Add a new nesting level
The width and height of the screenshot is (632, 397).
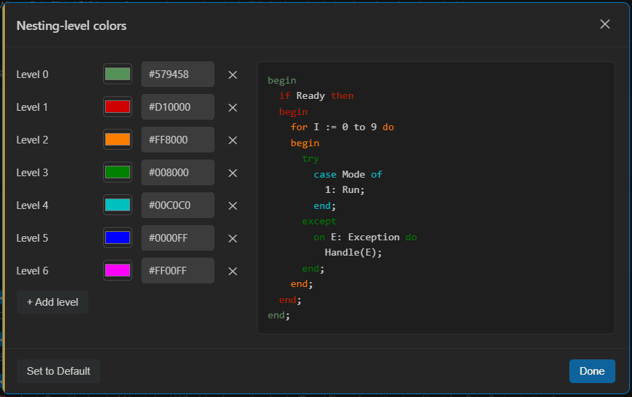click(52, 302)
